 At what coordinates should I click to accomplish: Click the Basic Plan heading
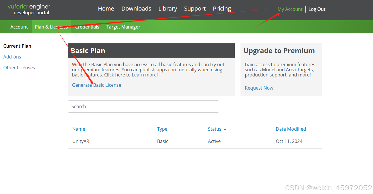(88, 50)
